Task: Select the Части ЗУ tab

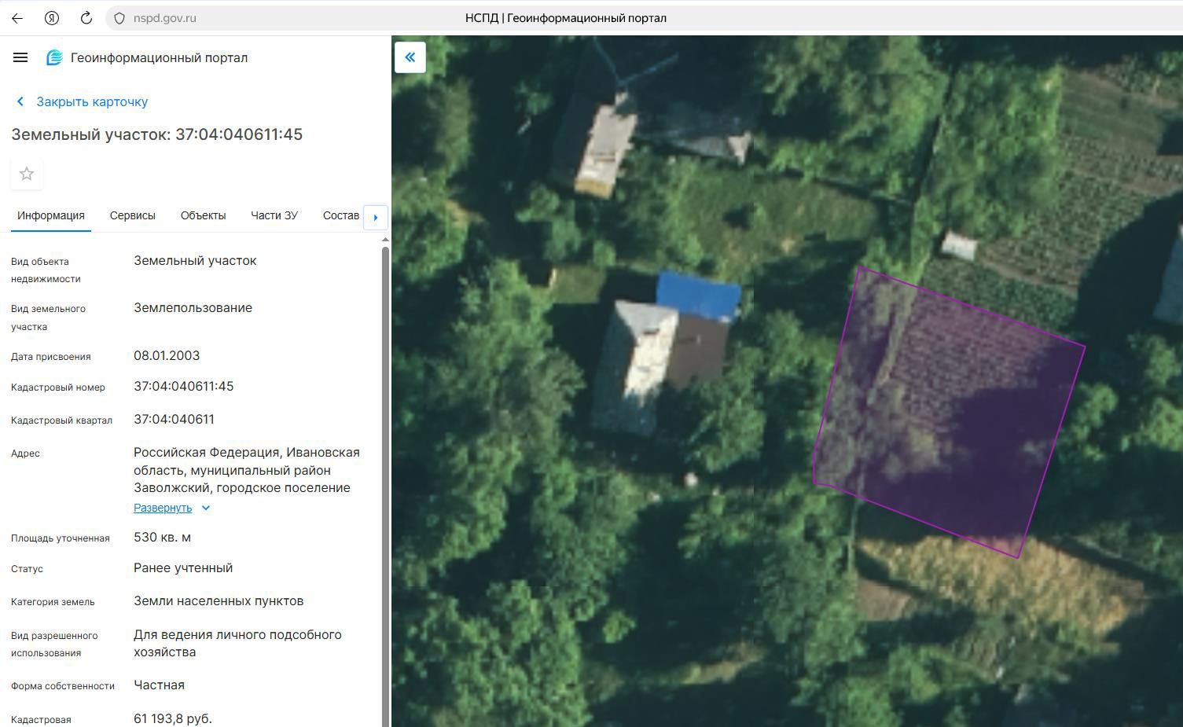Action: tap(274, 215)
